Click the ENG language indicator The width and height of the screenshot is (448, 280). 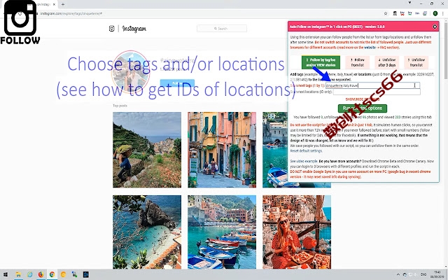(423, 274)
